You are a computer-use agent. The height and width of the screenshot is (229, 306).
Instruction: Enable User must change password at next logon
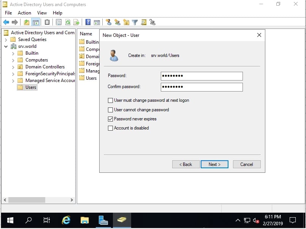[x=110, y=101]
